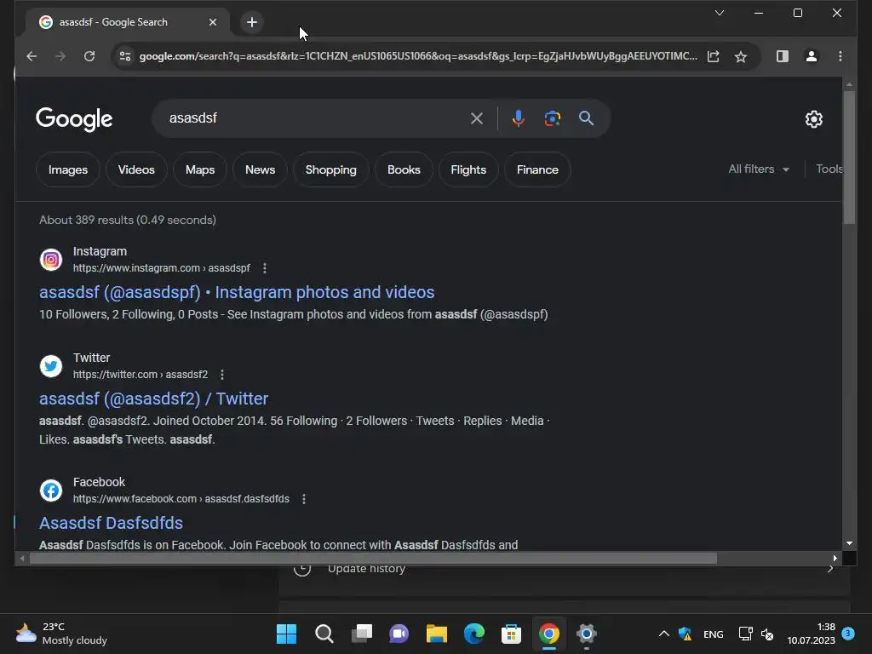Viewport: 872px width, 654px height.
Task: Click the horizontal scrollbar left arrow
Action: tap(21, 559)
